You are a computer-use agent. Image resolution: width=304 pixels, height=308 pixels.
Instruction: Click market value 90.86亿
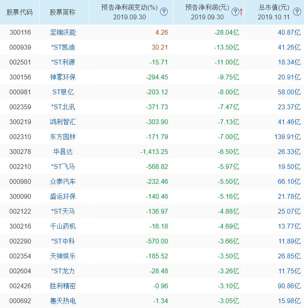point(289,286)
